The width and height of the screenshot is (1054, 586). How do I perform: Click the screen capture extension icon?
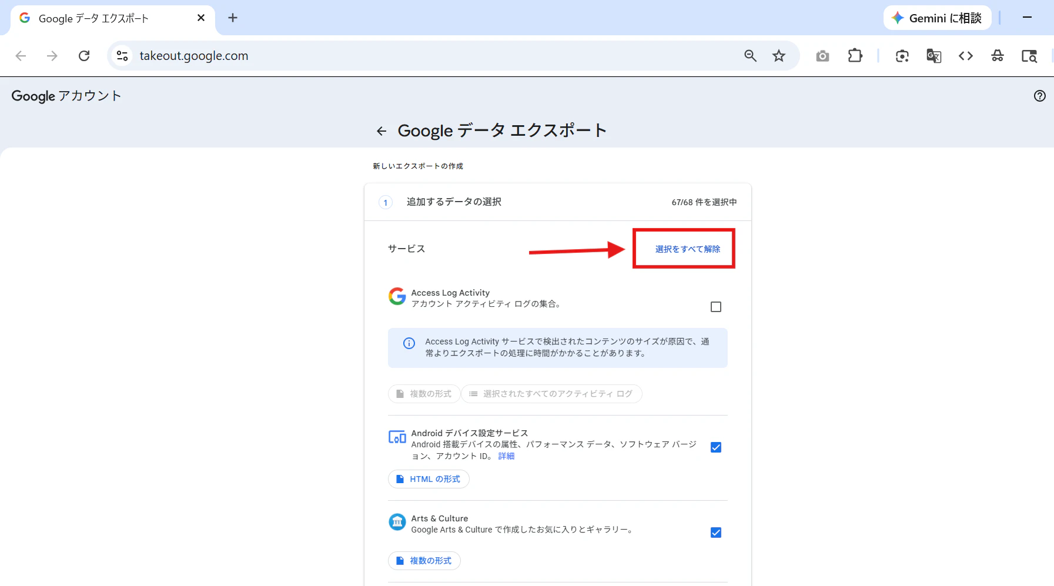(x=902, y=56)
